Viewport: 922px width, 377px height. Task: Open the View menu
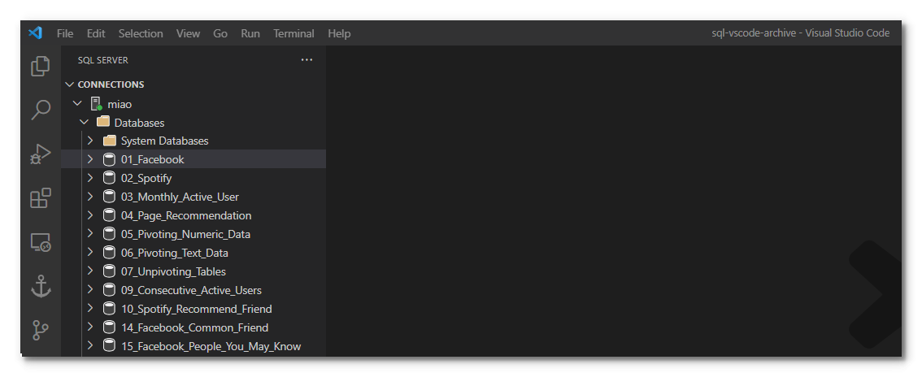tap(188, 33)
